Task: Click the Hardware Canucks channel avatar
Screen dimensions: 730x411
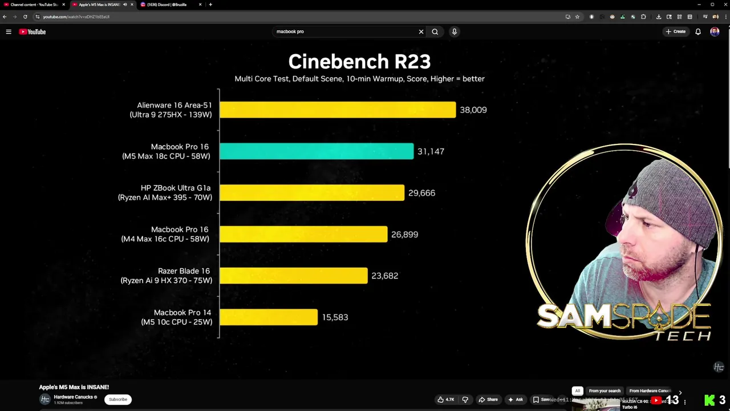Action: pos(45,400)
